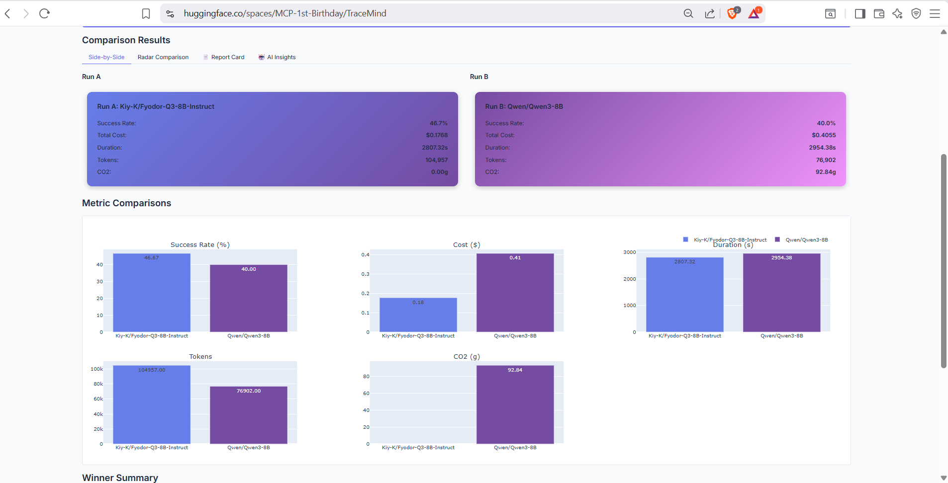This screenshot has height=483, width=948.
Task: Click the Comparison Results heading
Action: [126, 40]
